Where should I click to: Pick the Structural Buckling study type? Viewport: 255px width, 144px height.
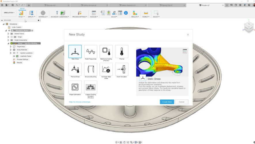(x=90, y=69)
